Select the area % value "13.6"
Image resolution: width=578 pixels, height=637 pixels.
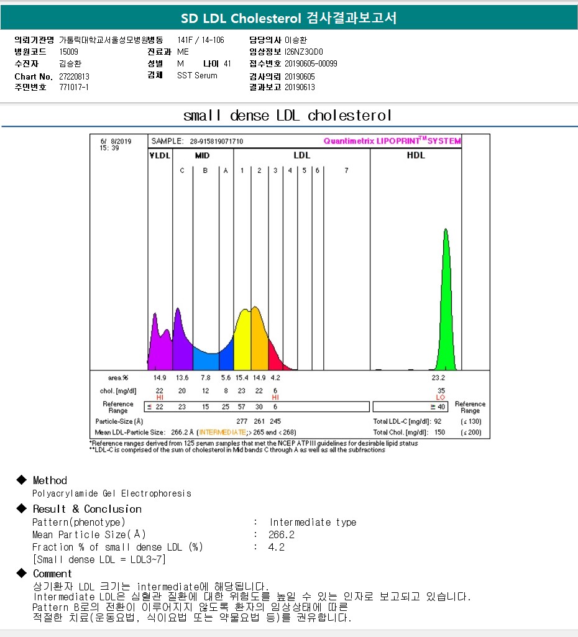tap(182, 378)
